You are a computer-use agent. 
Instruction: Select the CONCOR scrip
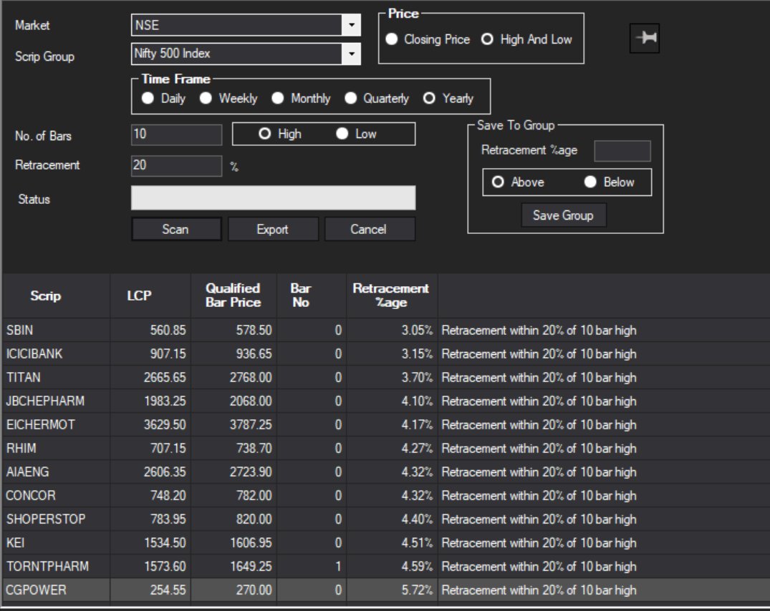31,495
